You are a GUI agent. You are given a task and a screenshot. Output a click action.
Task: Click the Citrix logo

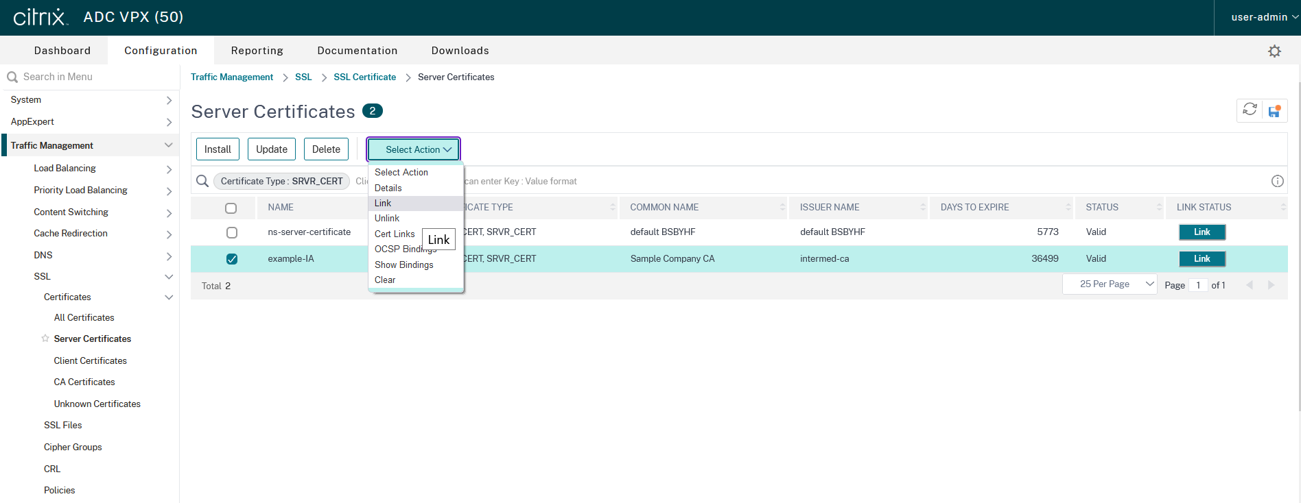[40, 17]
